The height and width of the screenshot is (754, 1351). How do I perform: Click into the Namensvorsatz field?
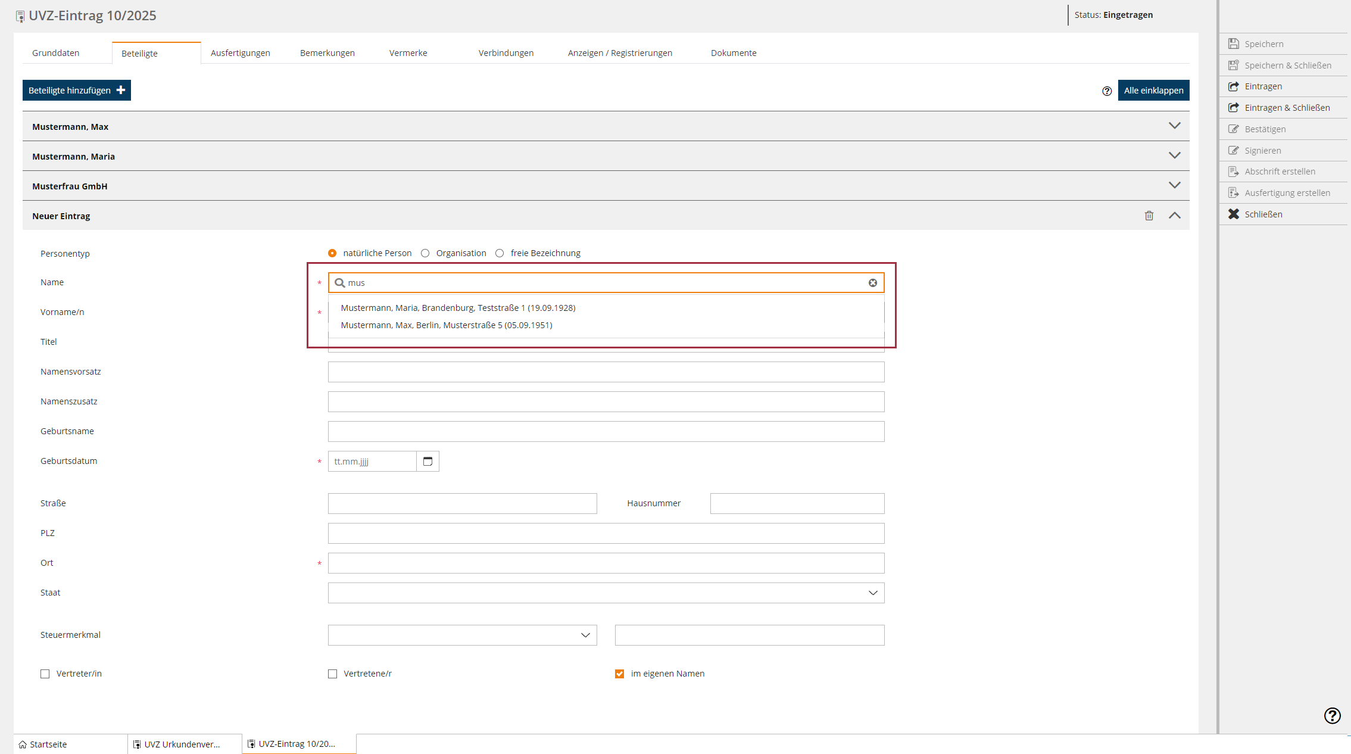(x=606, y=372)
